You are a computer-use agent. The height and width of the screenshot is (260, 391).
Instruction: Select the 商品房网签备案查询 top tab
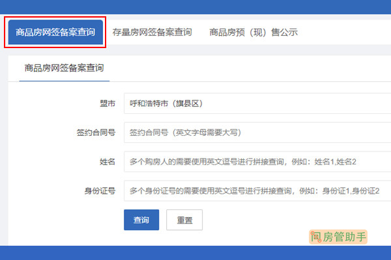point(55,32)
